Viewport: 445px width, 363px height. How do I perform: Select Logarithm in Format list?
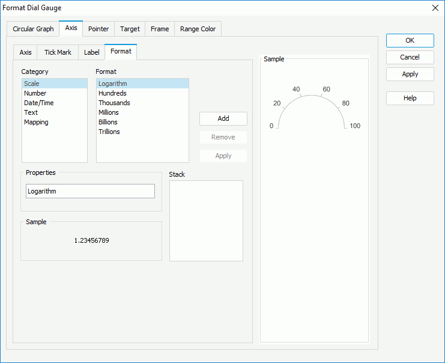(x=142, y=84)
